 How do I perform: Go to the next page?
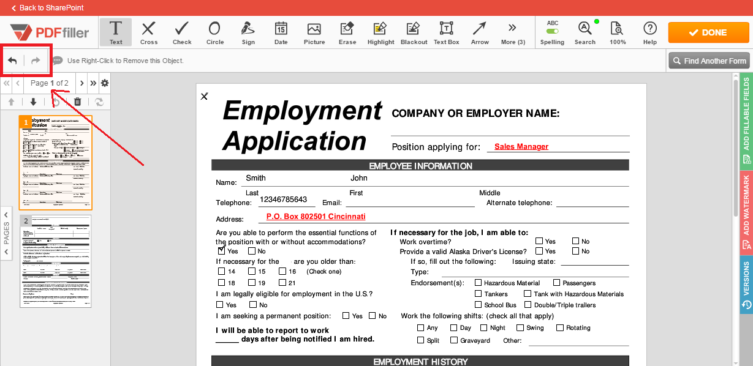click(x=81, y=83)
